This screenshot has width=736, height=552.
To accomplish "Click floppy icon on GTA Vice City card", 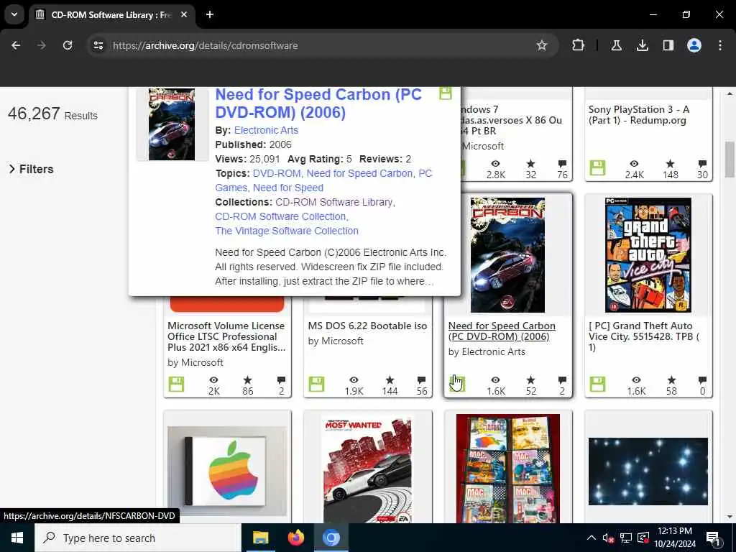I will [x=597, y=385].
